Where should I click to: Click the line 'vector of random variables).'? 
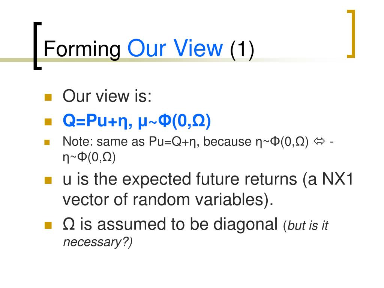point(168,199)
